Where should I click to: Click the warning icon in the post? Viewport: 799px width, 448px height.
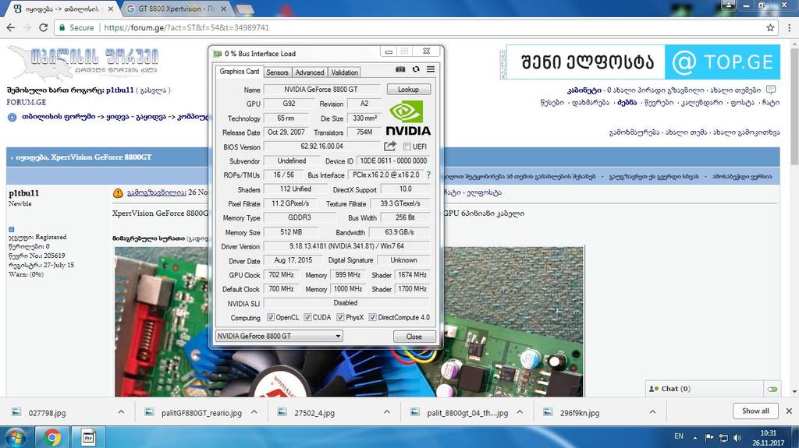(x=118, y=193)
